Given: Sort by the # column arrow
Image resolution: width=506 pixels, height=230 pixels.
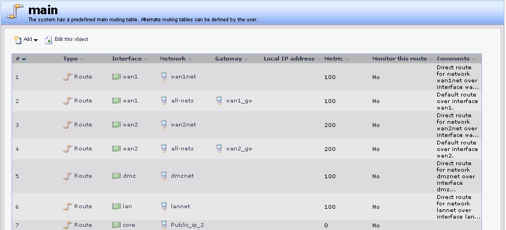Looking at the screenshot, I should (24, 59).
